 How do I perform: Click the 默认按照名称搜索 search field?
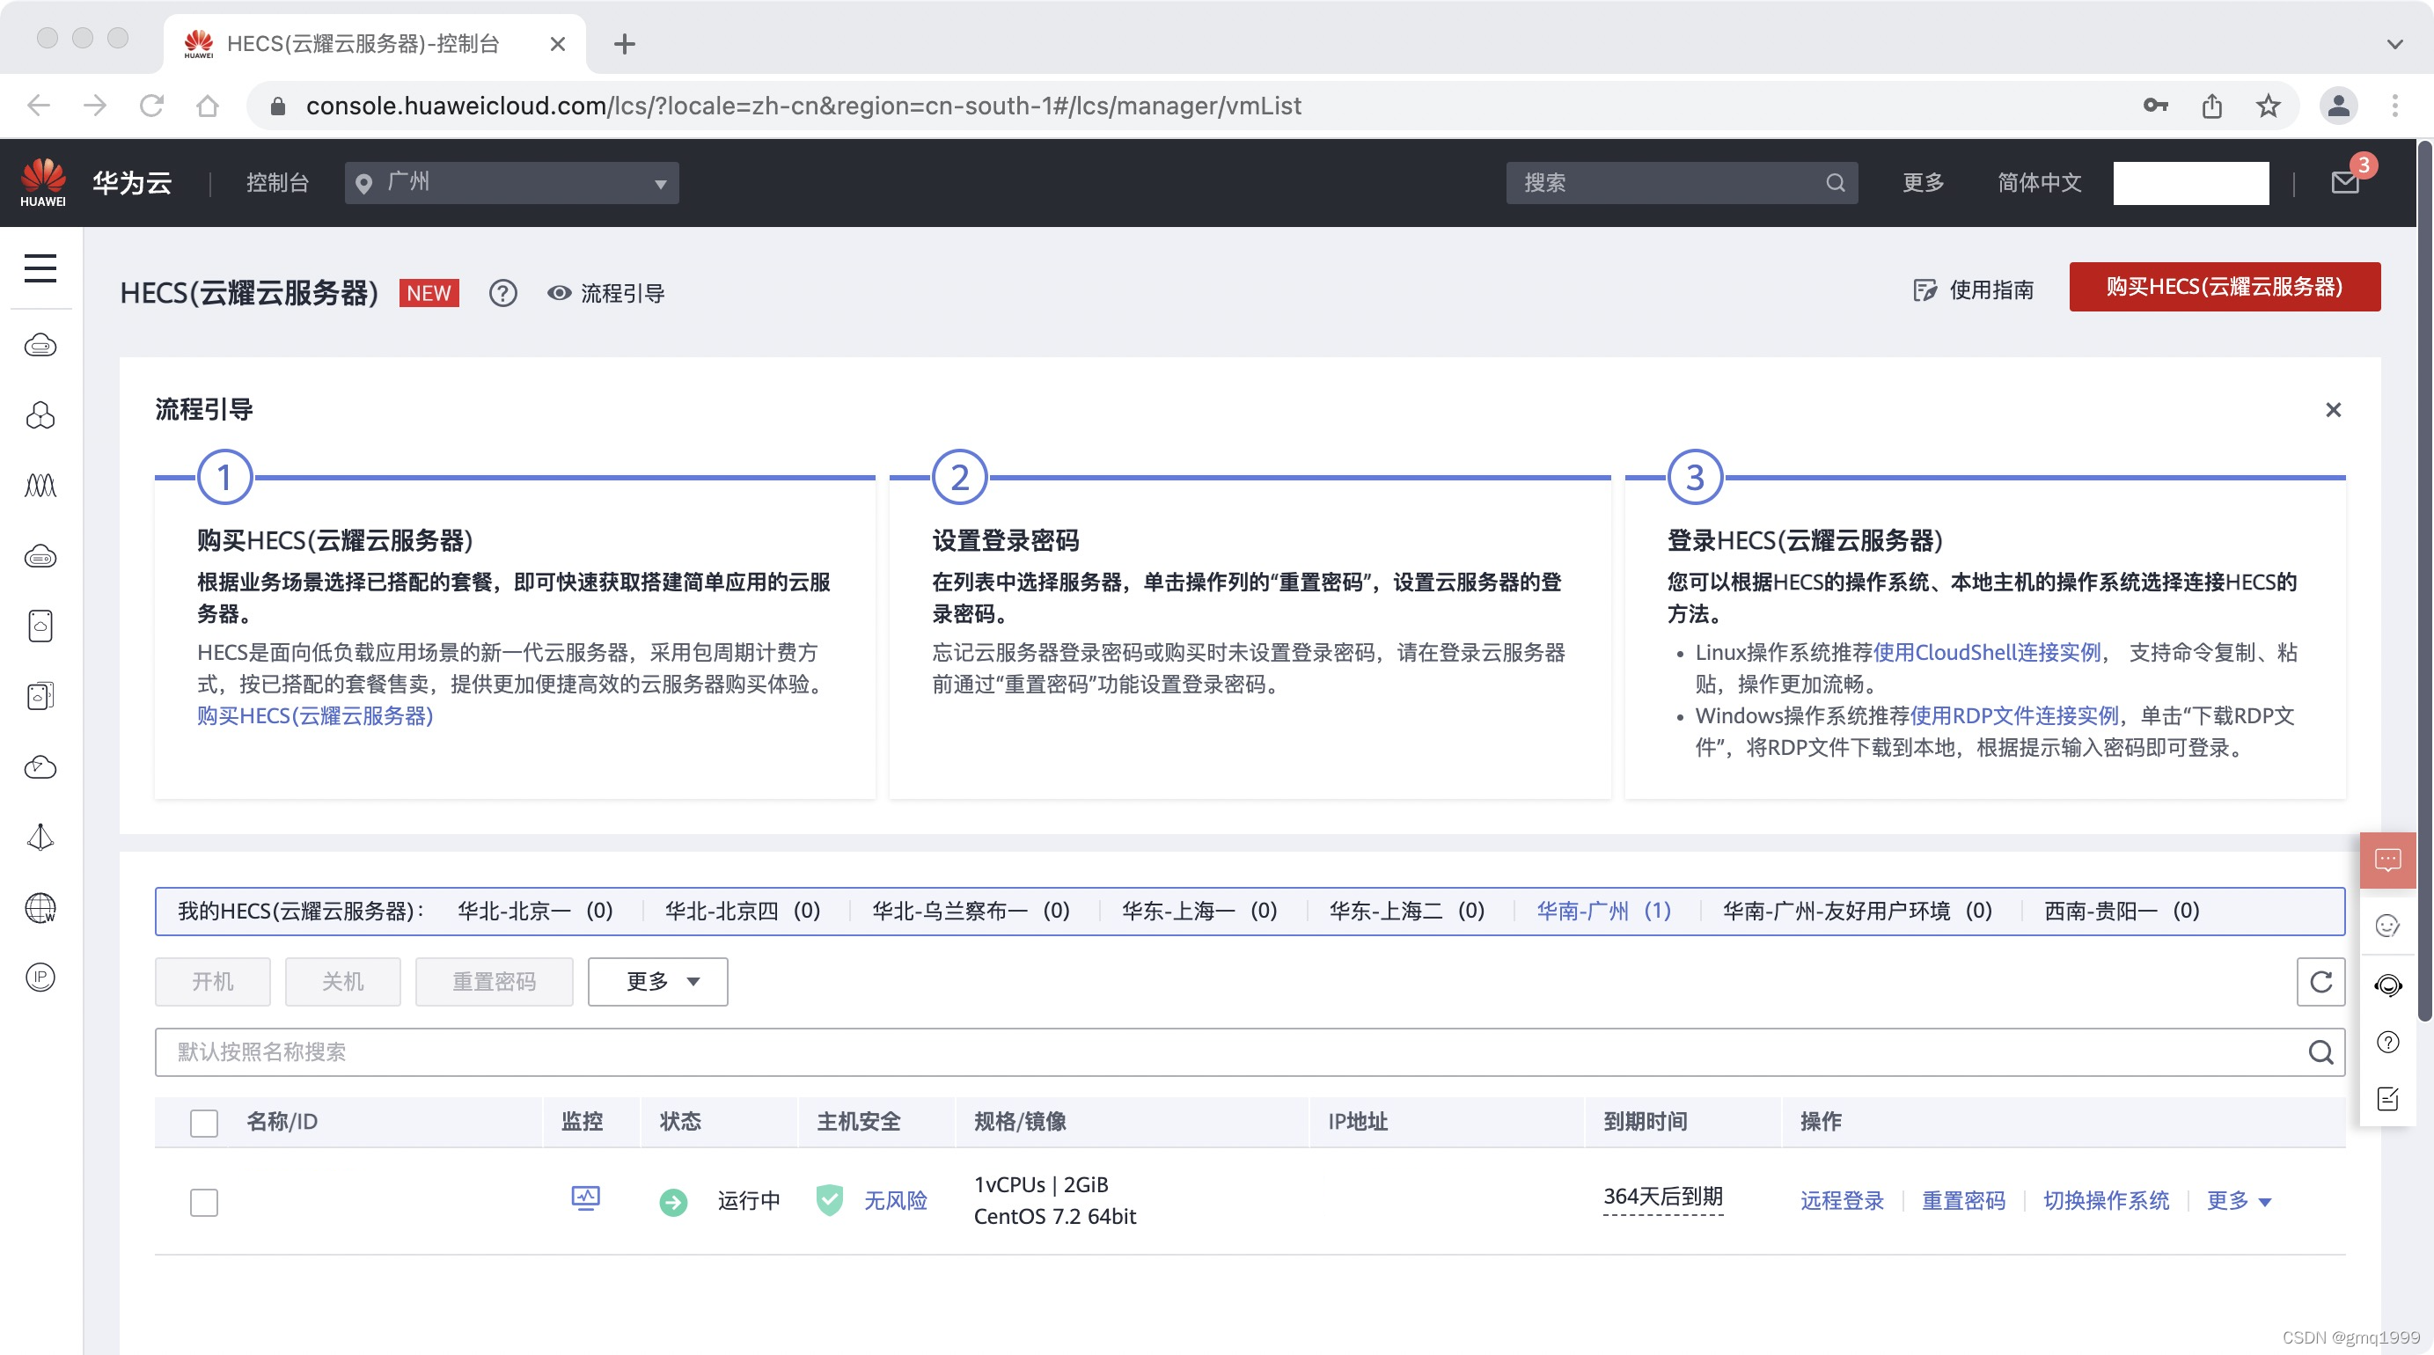(1228, 1051)
